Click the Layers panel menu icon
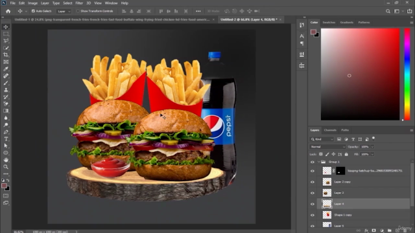Screen dimensions: 415x233 click(411, 130)
